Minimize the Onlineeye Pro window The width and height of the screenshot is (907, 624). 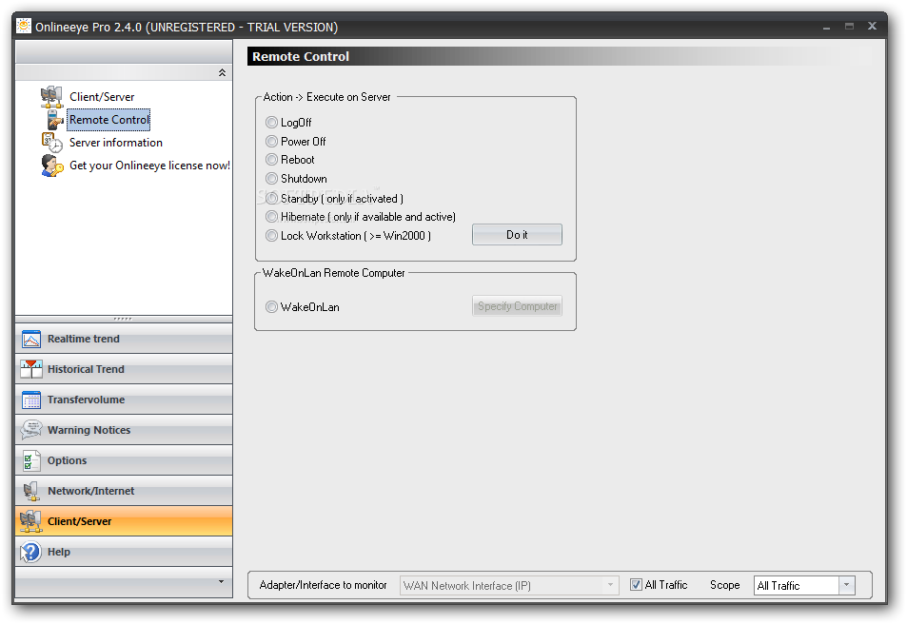pyautogui.click(x=827, y=27)
